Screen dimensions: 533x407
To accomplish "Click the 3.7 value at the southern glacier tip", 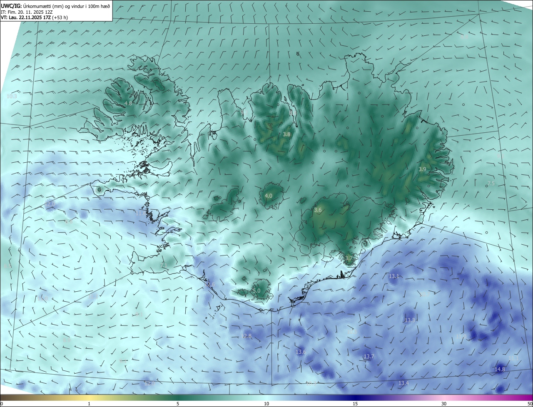I will coord(349,259).
